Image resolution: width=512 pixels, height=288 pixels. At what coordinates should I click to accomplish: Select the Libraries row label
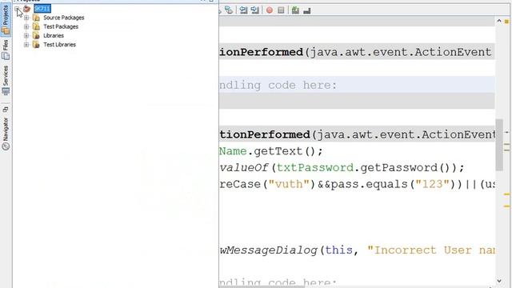click(x=54, y=35)
